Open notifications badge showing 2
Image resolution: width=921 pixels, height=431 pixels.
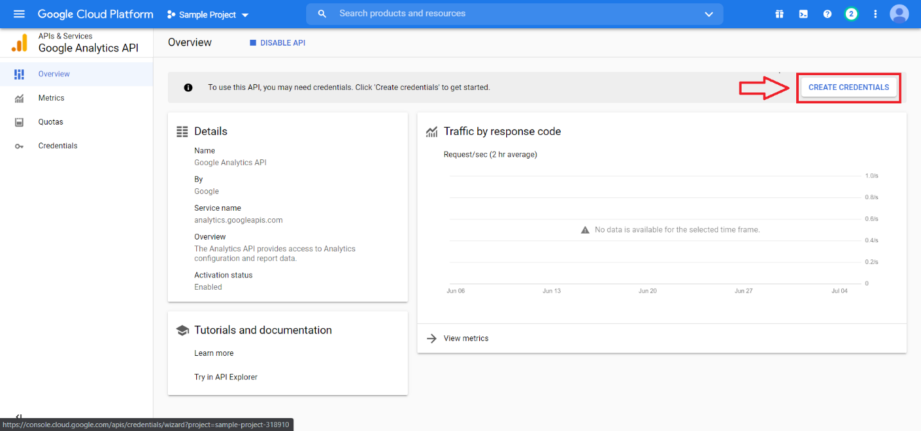tap(852, 14)
